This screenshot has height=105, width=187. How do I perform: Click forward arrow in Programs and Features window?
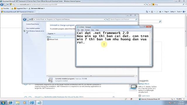(x=28, y=20)
